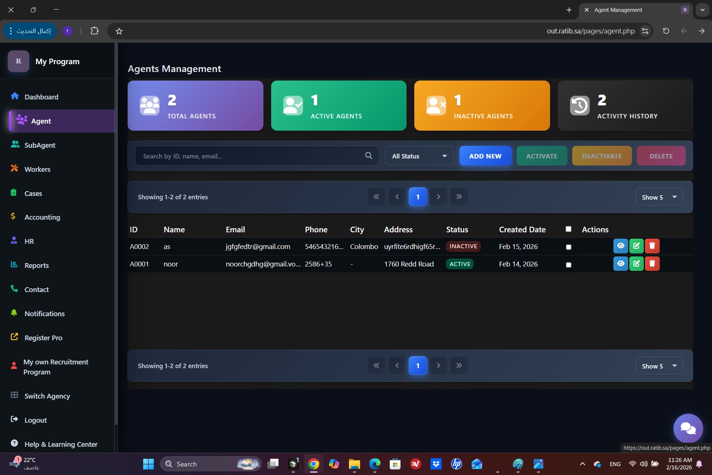Screen dimensions: 712x475
Task: Bookmark this page with the star icon
Action: tap(119, 31)
